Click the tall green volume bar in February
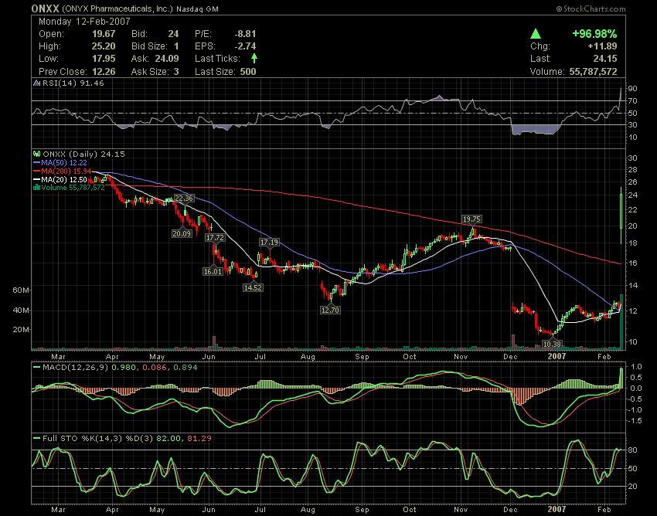The width and height of the screenshot is (657, 516). (621, 321)
